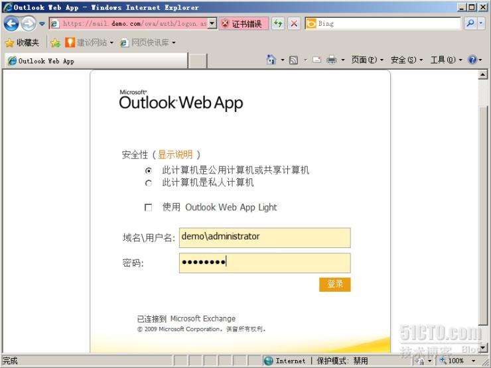The width and height of the screenshot is (491, 368).
Task: Click the RSS feeds icon
Action: 293,60
